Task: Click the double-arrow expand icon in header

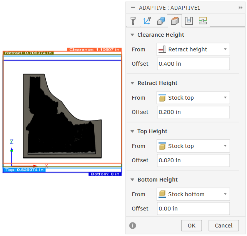Action: click(x=240, y=8)
